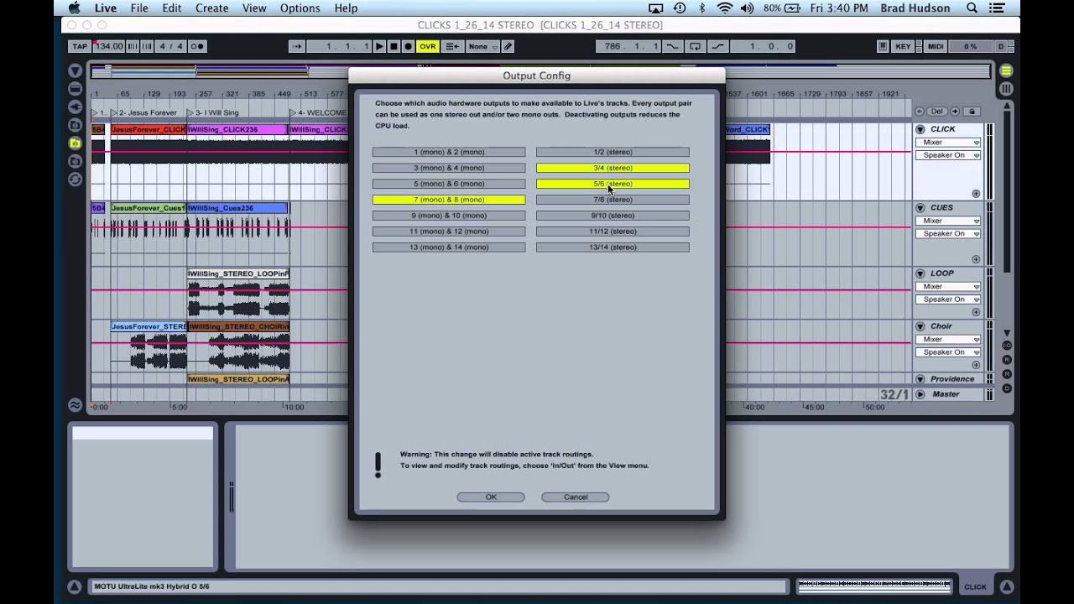Toggle KEY map mode switch
The height and width of the screenshot is (604, 1074).
pyautogui.click(x=904, y=46)
